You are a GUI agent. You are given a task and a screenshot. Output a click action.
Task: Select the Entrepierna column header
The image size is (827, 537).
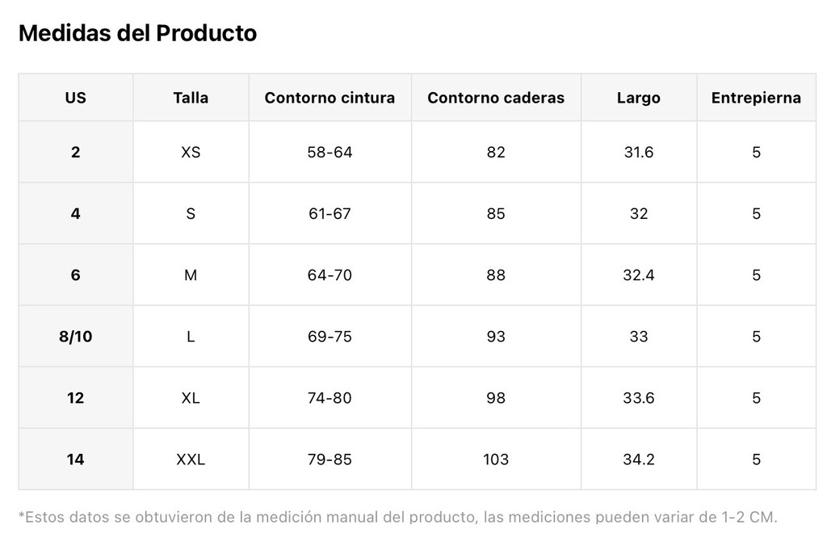point(756,98)
